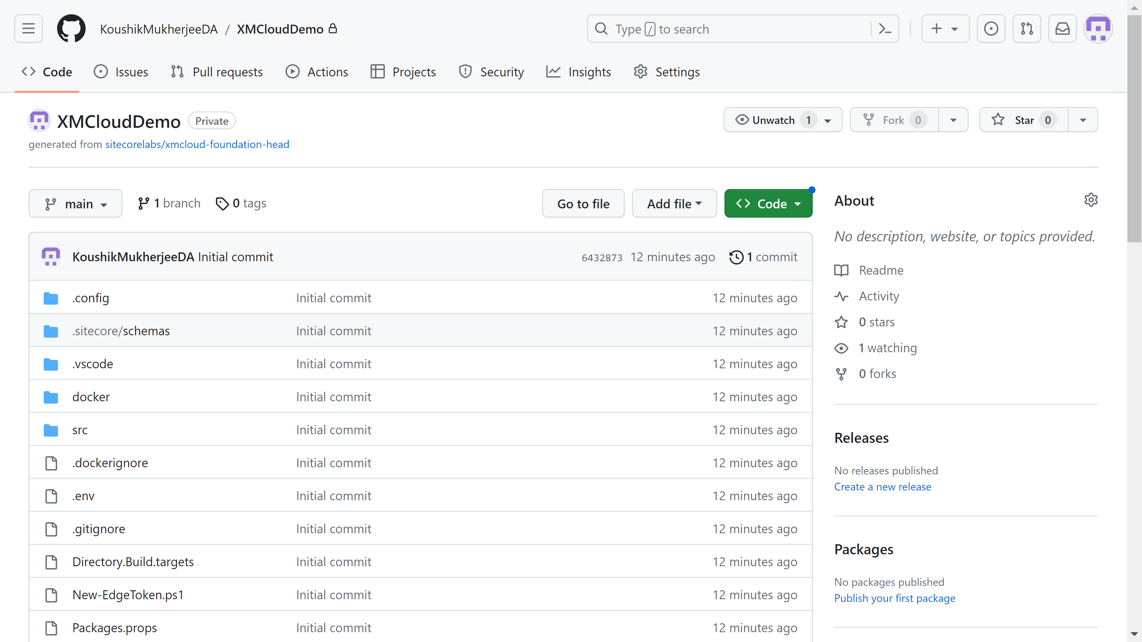Open header Pull requests icon
This screenshot has height=642, width=1142.
click(x=1027, y=29)
